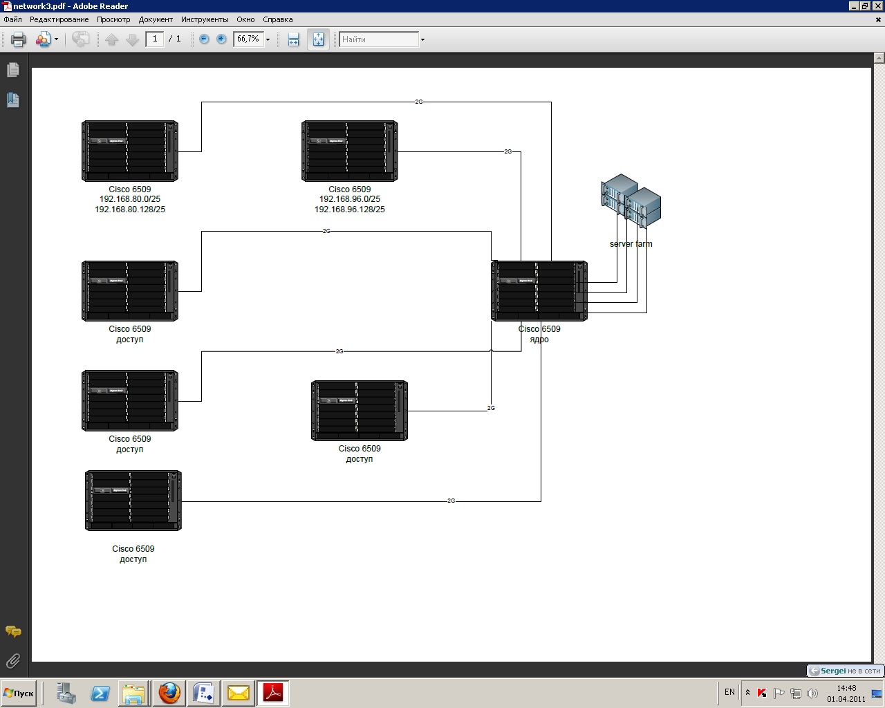
Task: Open the Найти search options dropdown
Action: [422, 39]
